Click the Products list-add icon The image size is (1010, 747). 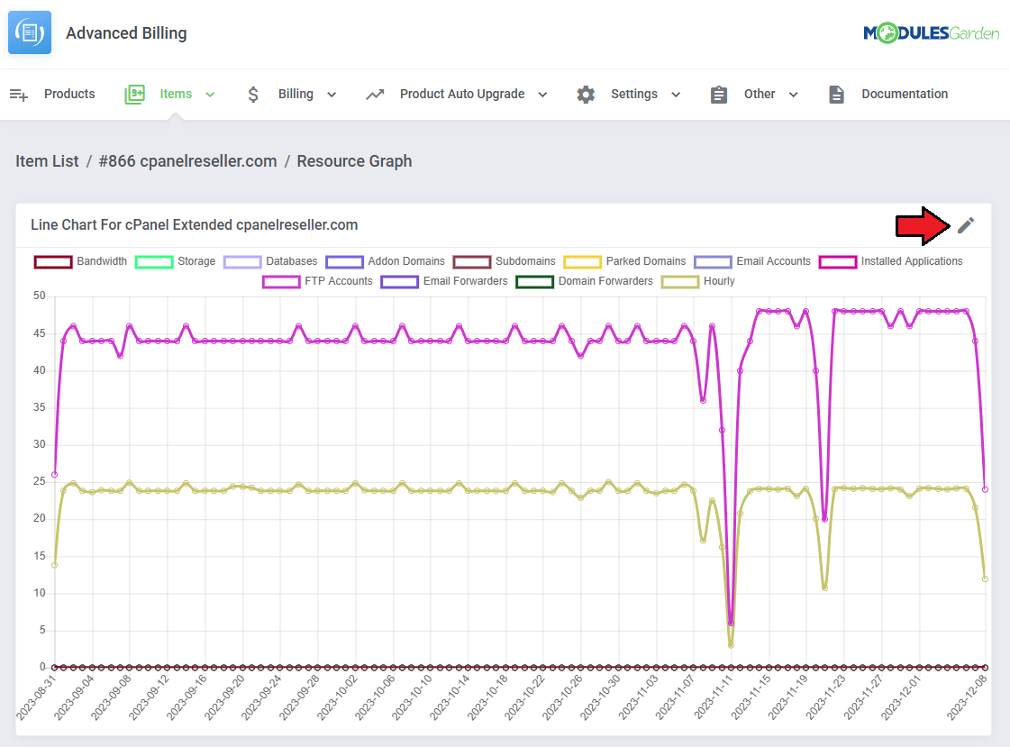(19, 95)
